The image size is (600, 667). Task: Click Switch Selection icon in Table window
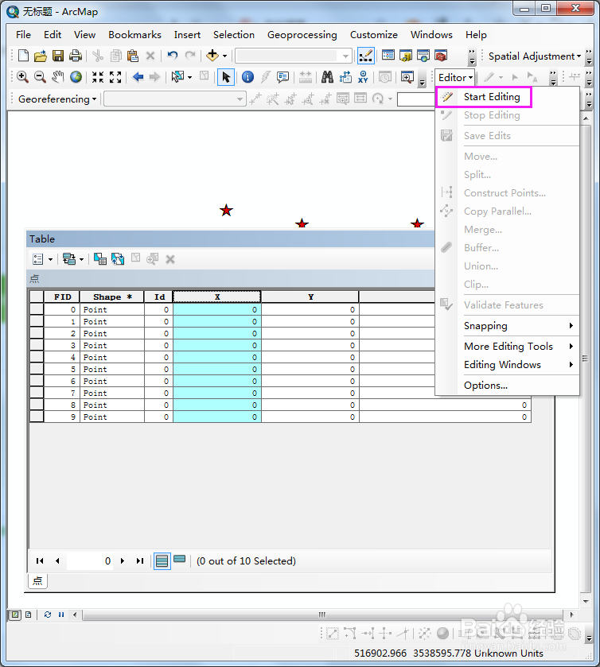tap(118, 258)
